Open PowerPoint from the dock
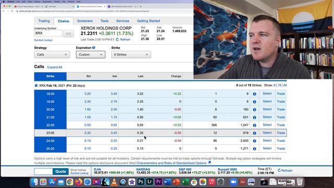 pyautogui.click(x=176, y=182)
